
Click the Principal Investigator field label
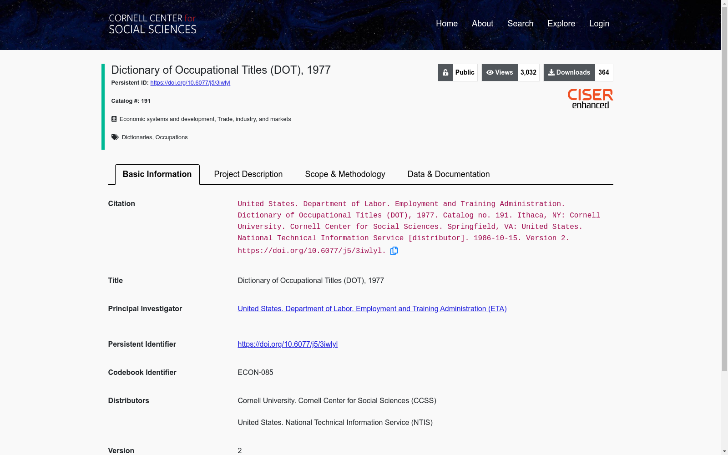tap(145, 308)
